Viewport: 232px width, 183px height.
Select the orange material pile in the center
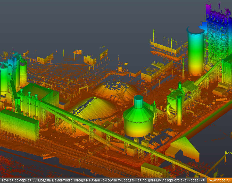coord(116,90)
